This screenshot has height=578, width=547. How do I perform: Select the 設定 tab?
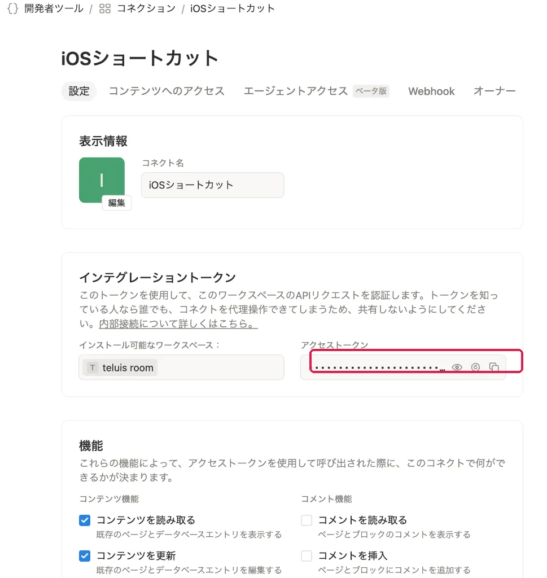[79, 91]
